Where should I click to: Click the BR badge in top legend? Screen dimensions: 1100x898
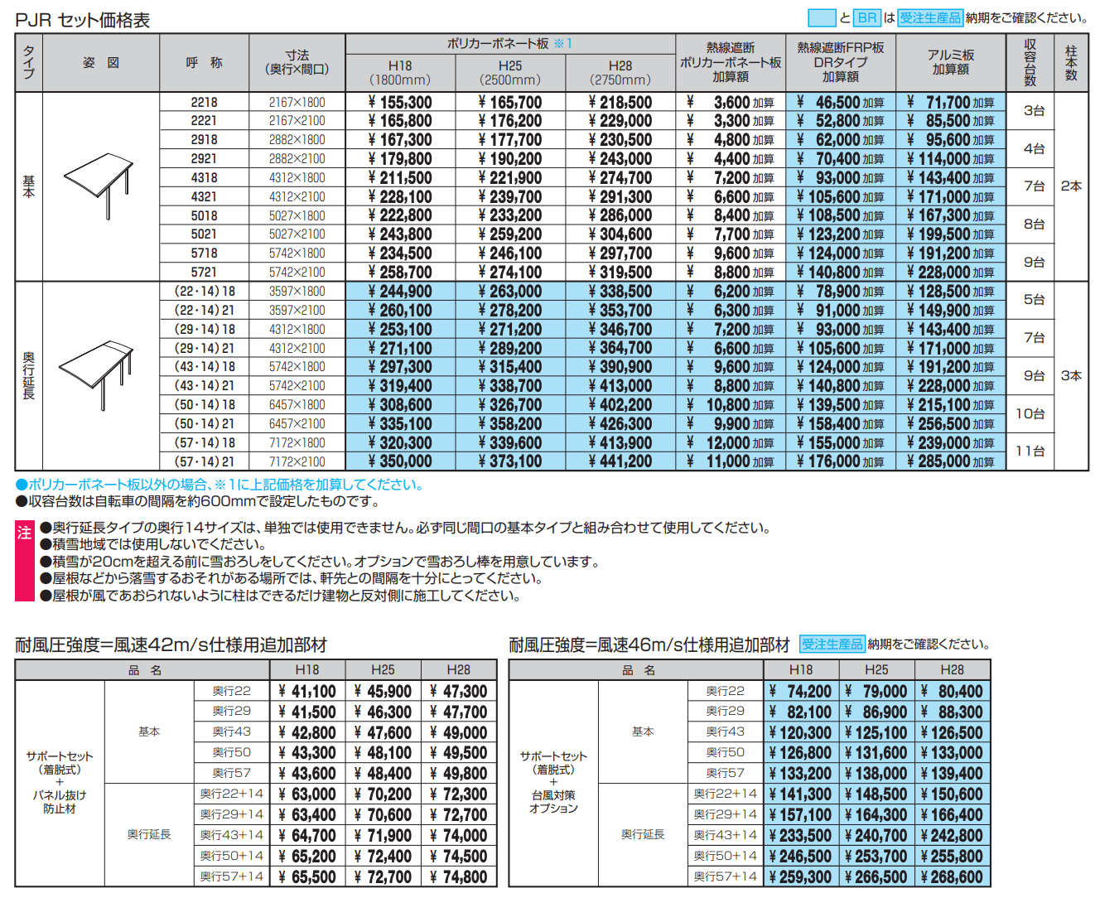pyautogui.click(x=867, y=17)
